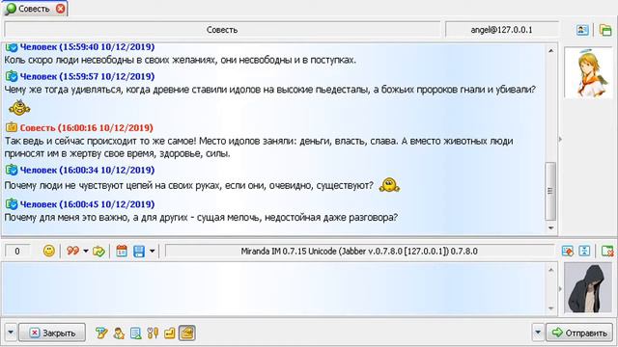Click the message icon beside 15:59:57 Человек
Screen dimensions: 618x347
tap(12, 76)
